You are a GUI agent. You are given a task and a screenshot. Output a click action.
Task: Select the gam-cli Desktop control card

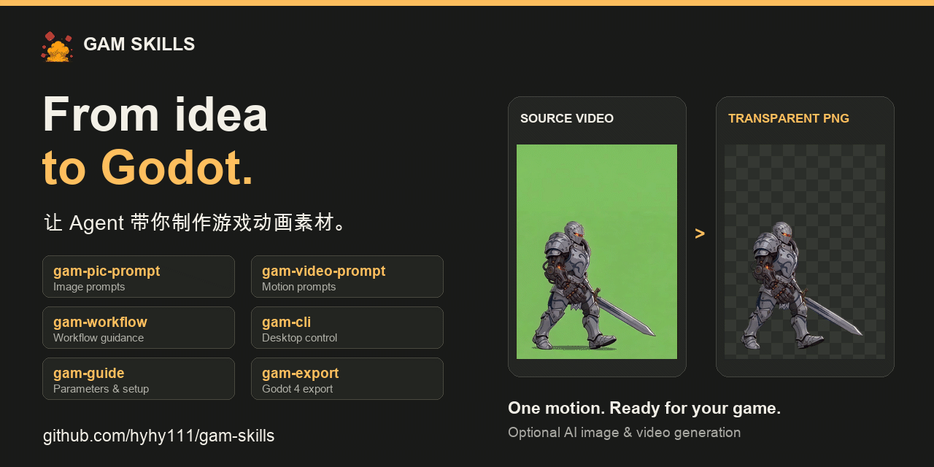click(x=347, y=328)
